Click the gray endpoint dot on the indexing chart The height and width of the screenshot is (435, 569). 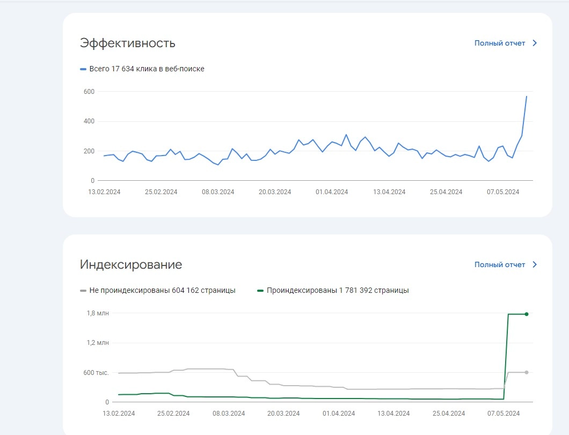[527, 372]
